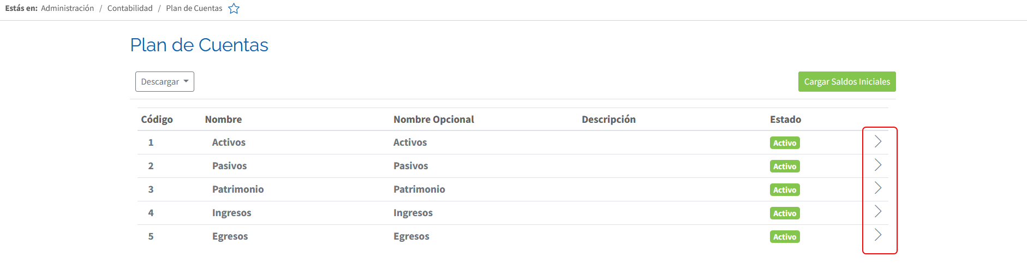Expand the Ingresos row chevron
The width and height of the screenshot is (1027, 280).
pyautogui.click(x=878, y=212)
